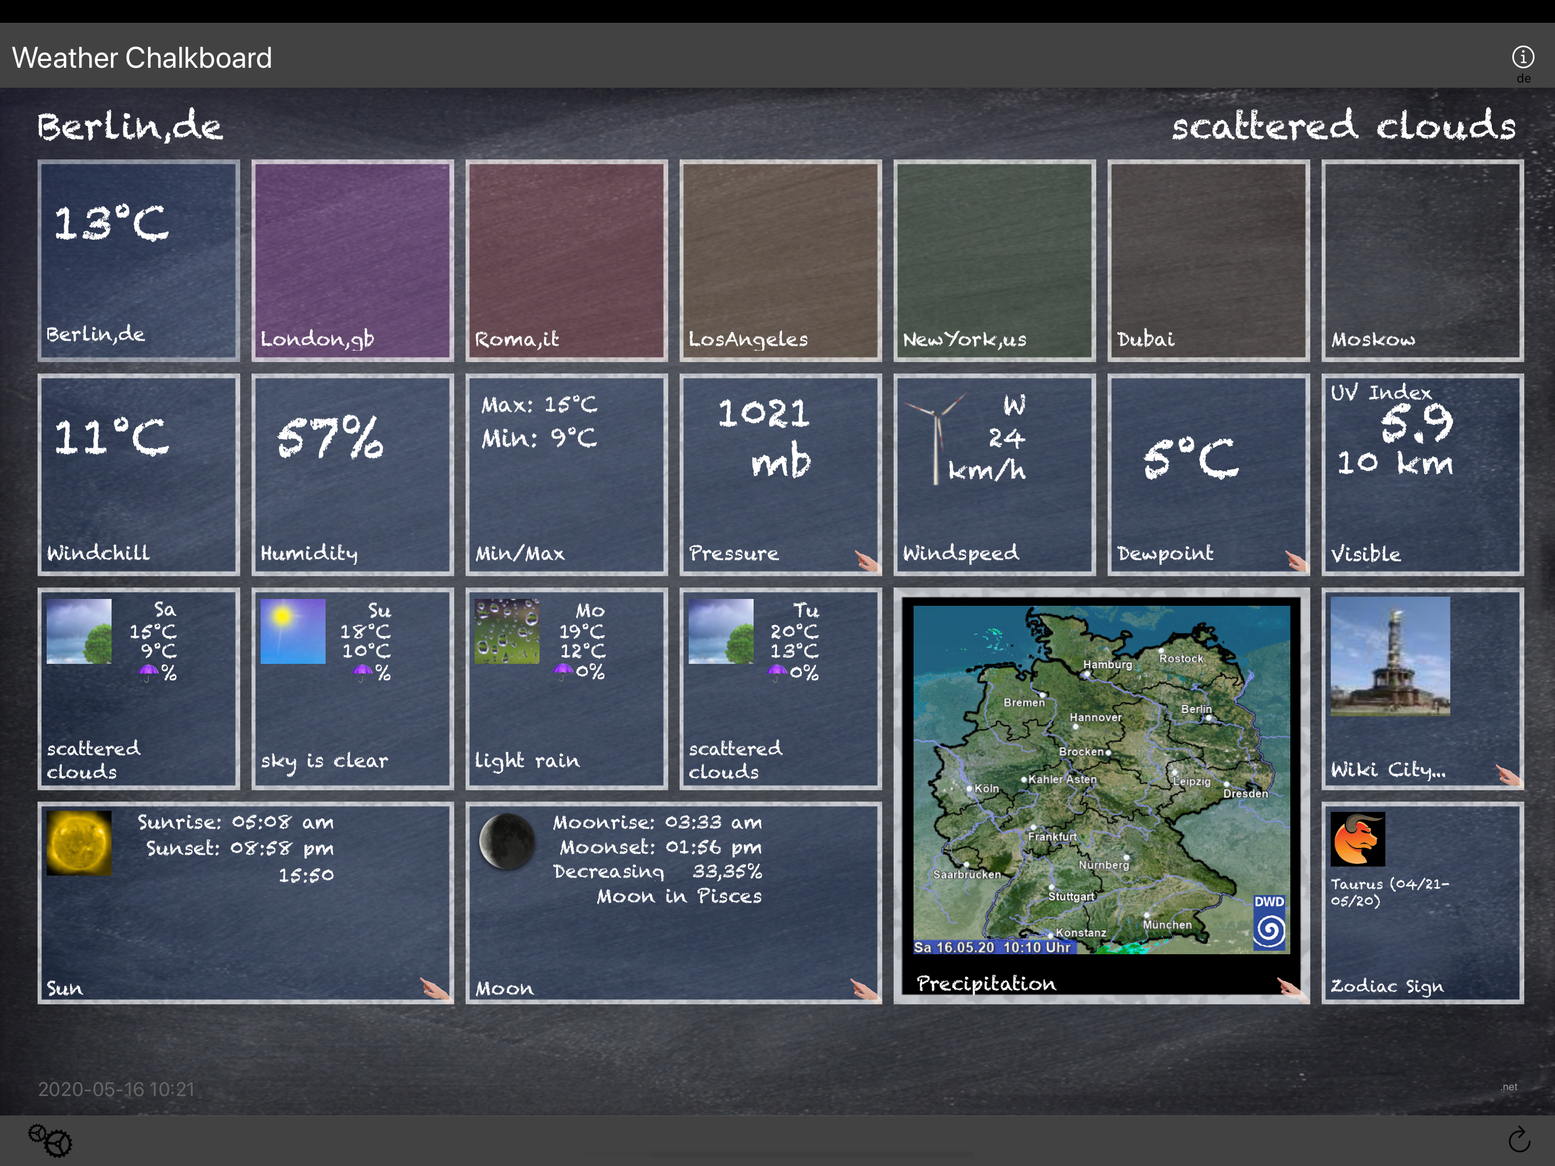Switch to the Roma,it city tile
Image resolution: width=1555 pixels, height=1166 pixels.
pyautogui.click(x=566, y=260)
